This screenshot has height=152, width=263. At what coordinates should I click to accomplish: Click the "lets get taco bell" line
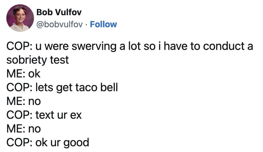62,87
